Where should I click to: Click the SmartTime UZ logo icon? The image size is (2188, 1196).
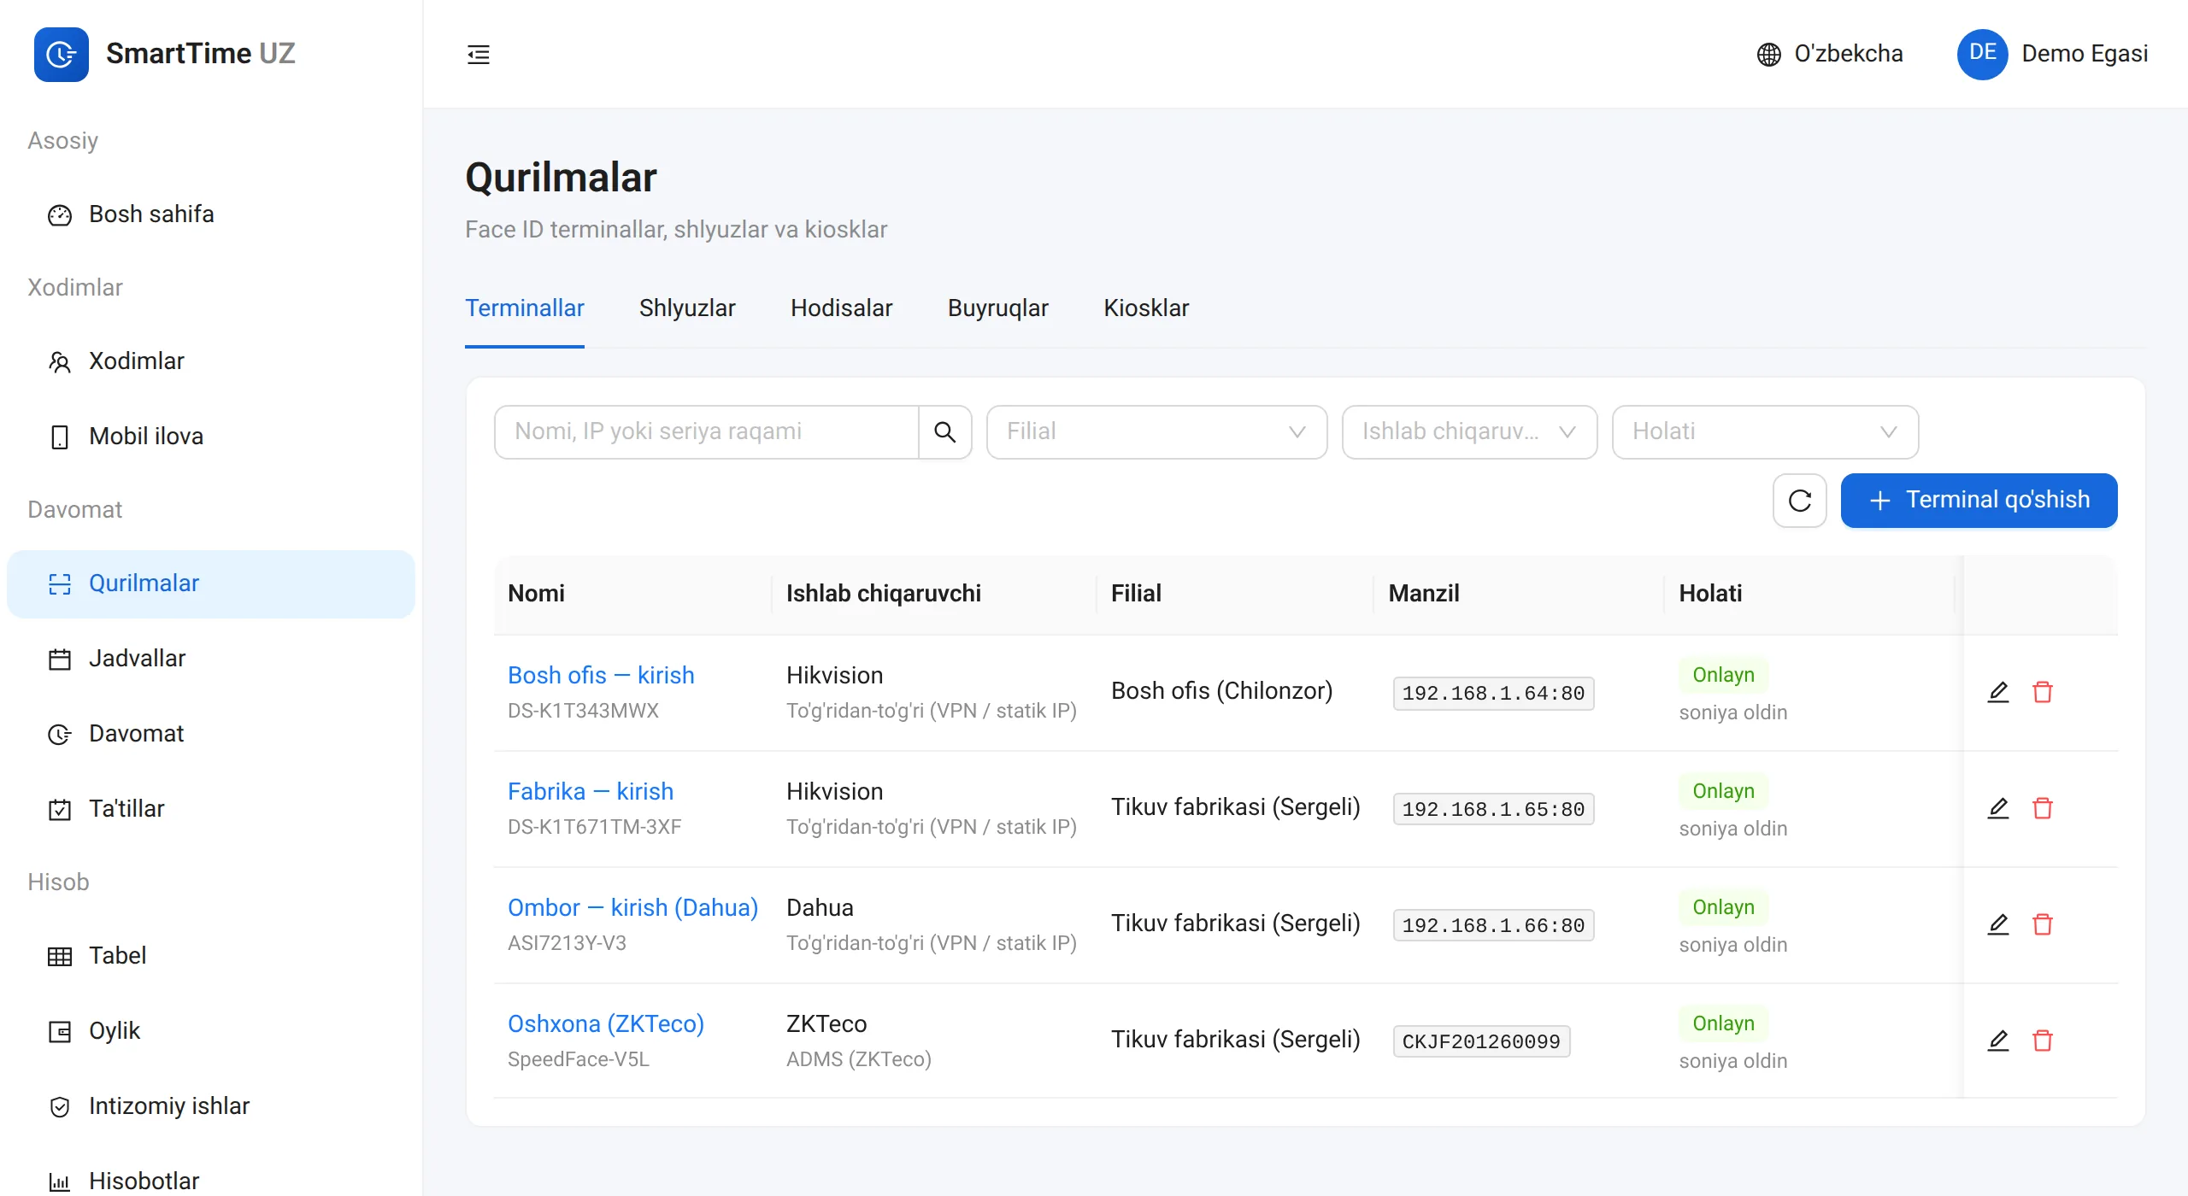tap(61, 55)
